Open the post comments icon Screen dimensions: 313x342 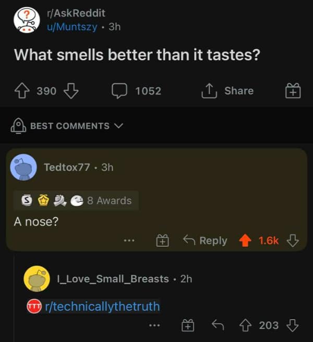pyautogui.click(x=119, y=91)
